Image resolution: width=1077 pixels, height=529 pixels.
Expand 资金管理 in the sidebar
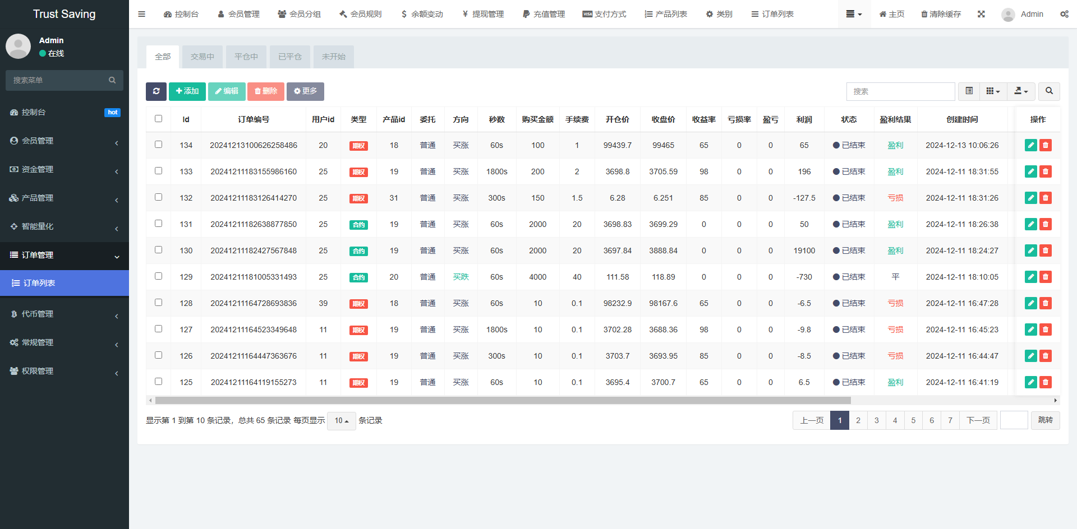[65, 169]
